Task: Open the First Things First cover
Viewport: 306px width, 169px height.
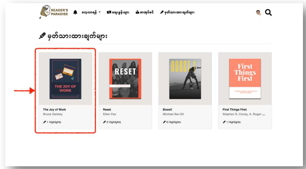Action: (245, 79)
